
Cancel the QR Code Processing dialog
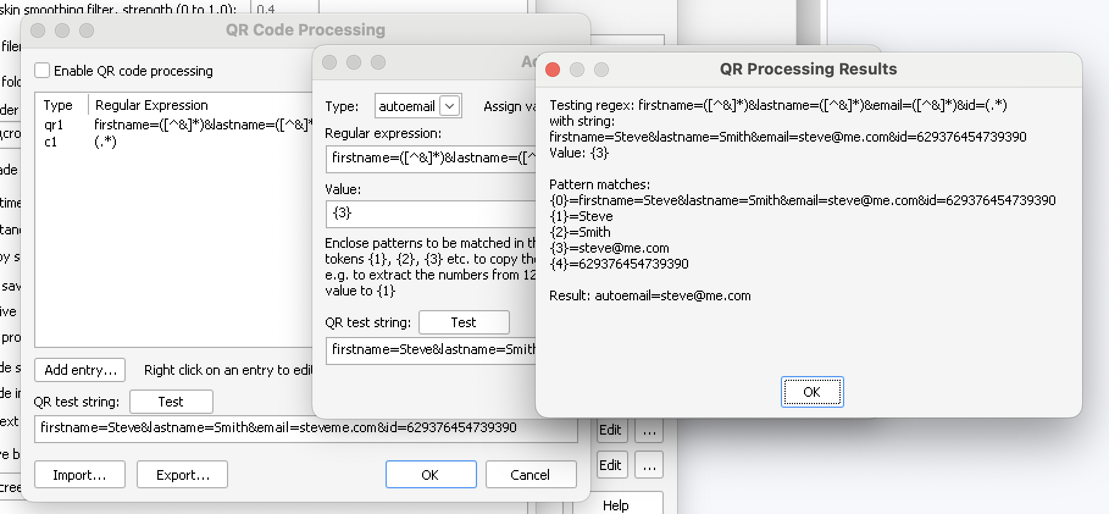pyautogui.click(x=531, y=475)
